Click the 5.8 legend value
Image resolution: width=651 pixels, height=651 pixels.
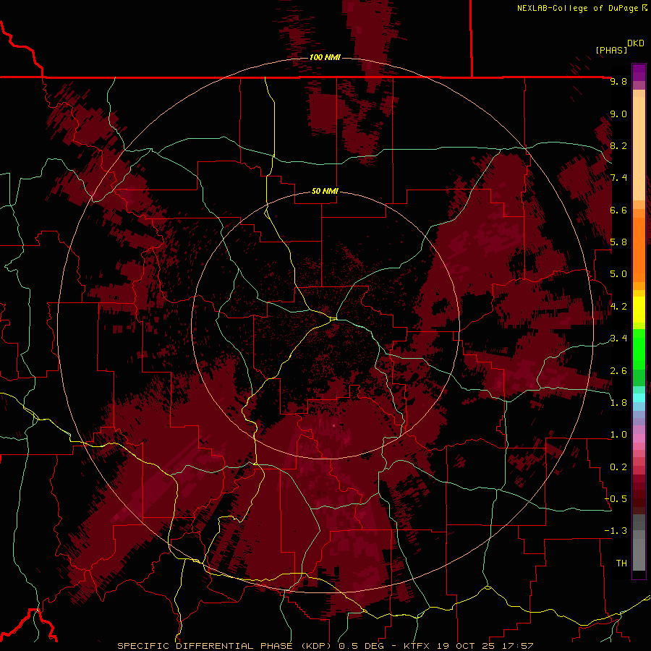(618, 242)
